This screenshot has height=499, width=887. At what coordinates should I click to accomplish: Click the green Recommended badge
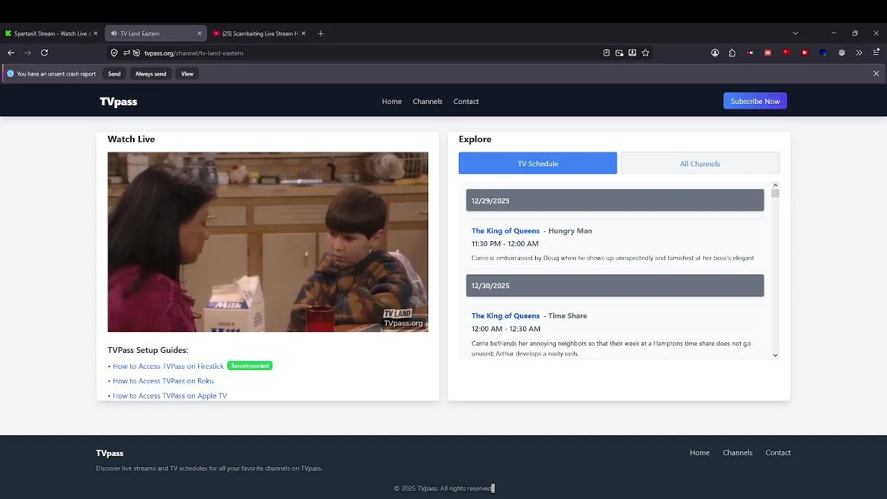point(250,366)
